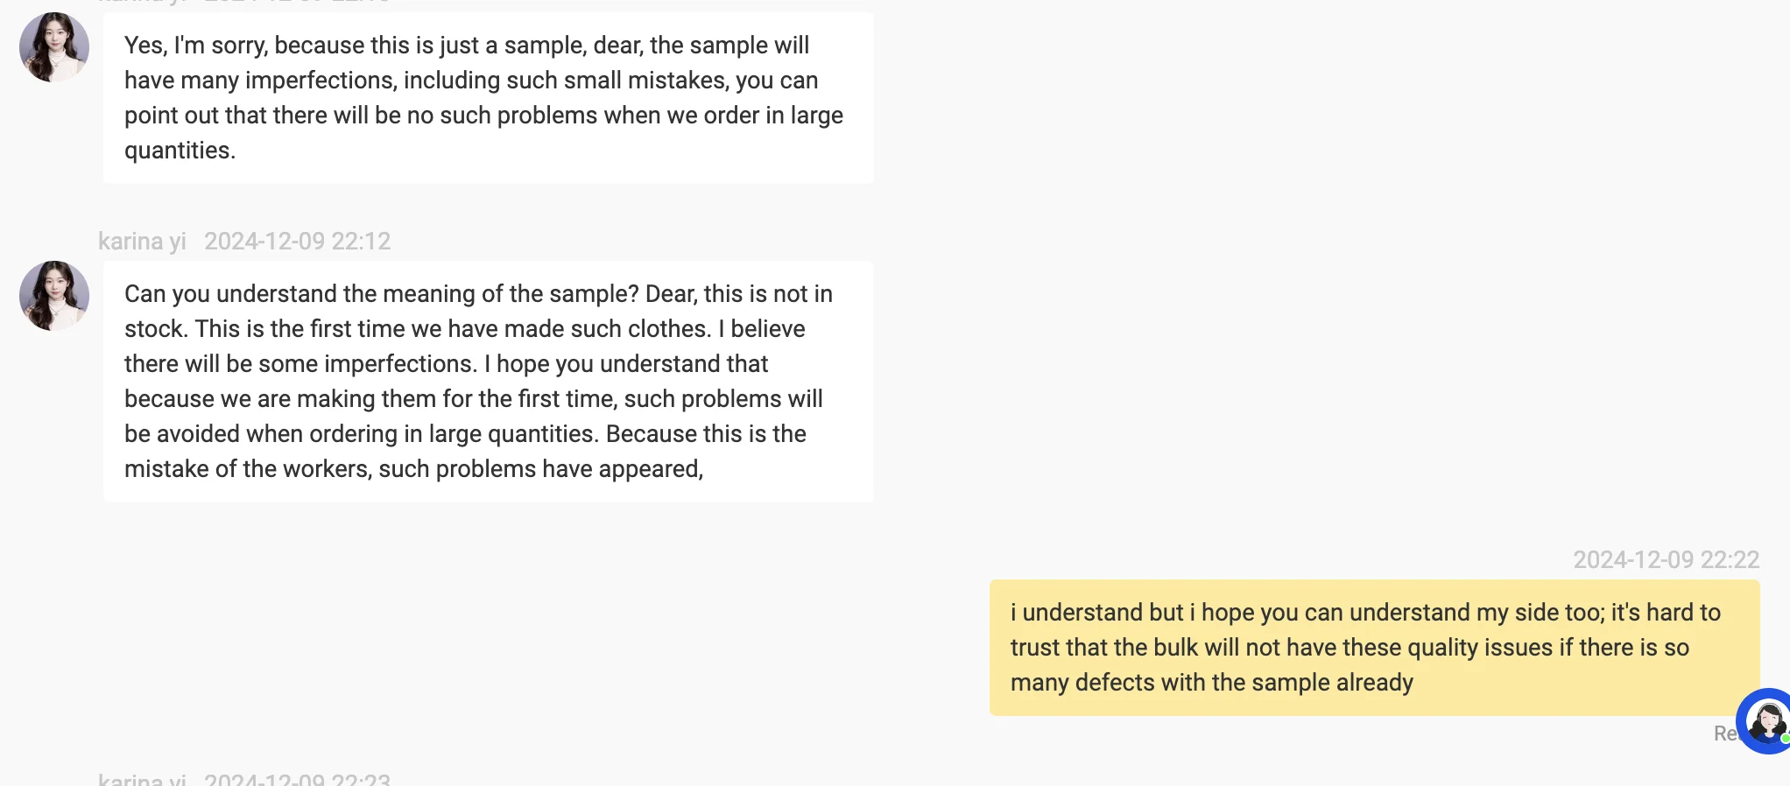Click the word "quantities." in the first message
This screenshot has width=1790, height=786.
coord(180,151)
